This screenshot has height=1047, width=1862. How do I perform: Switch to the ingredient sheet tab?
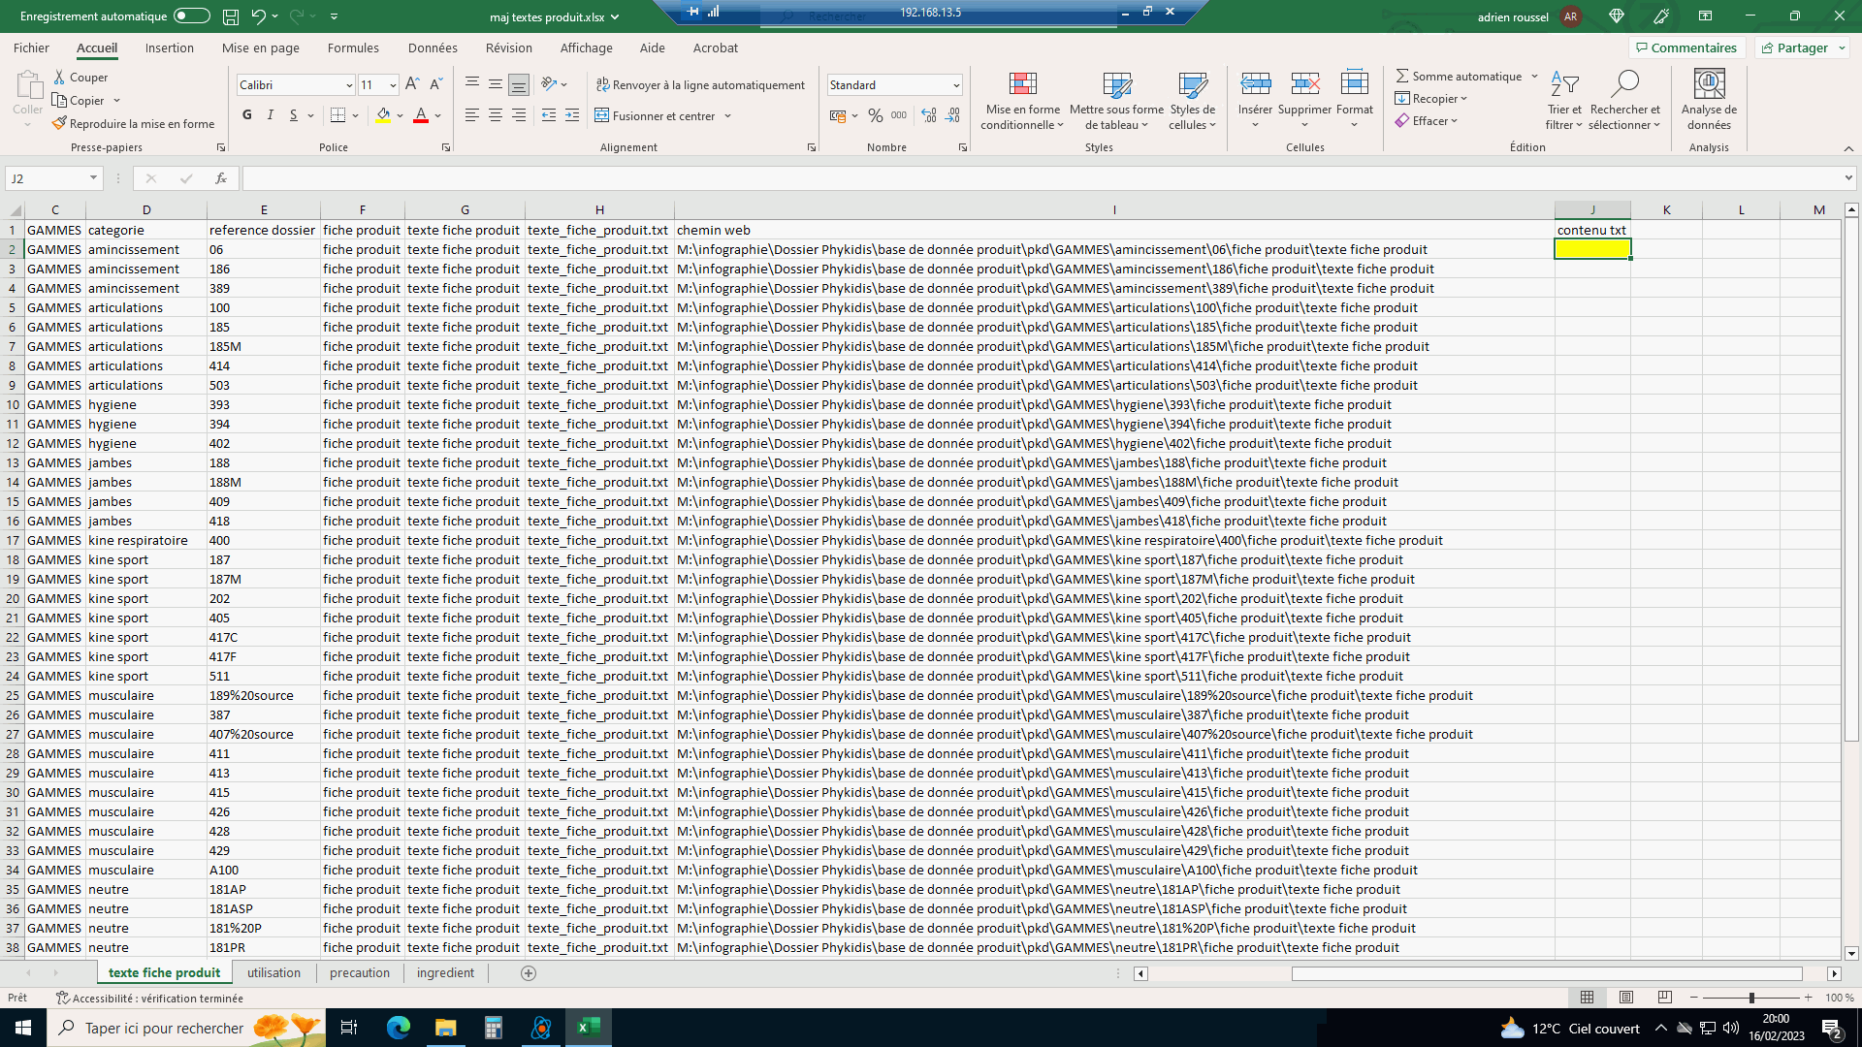(445, 973)
